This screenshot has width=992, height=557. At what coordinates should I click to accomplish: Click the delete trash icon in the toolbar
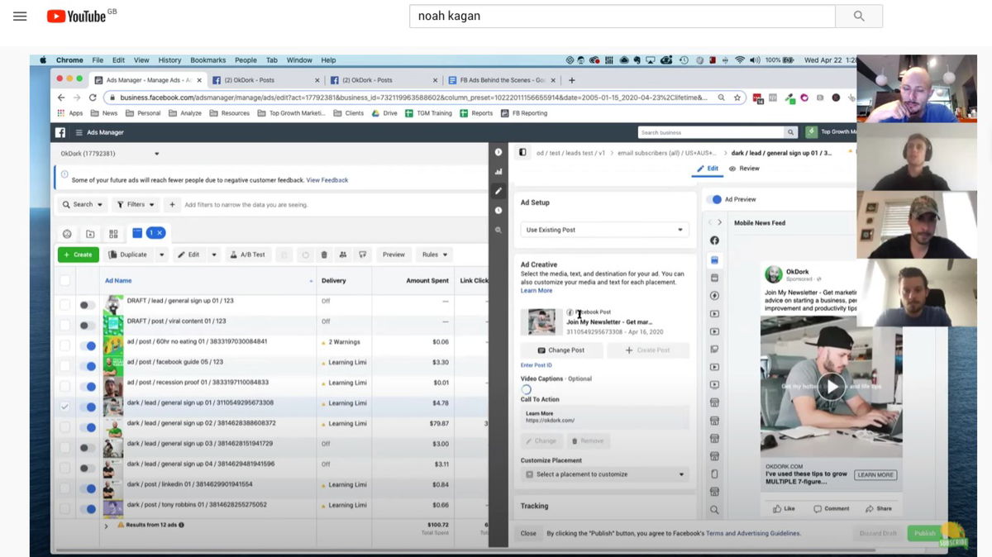pos(325,255)
